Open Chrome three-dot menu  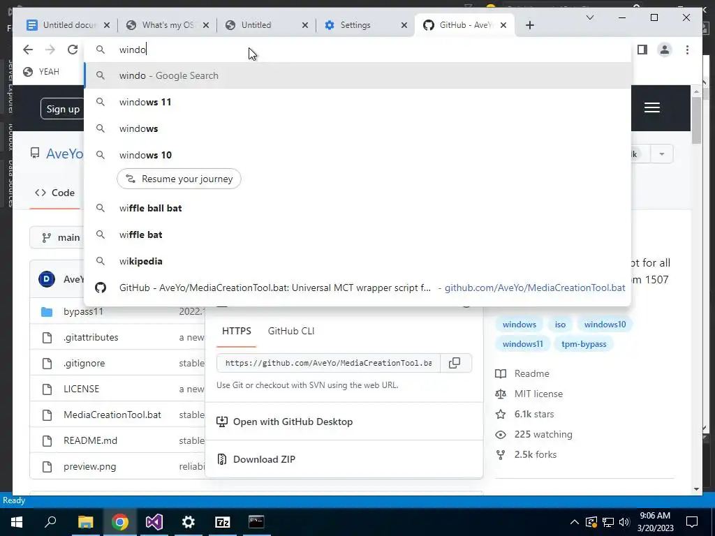(x=687, y=50)
